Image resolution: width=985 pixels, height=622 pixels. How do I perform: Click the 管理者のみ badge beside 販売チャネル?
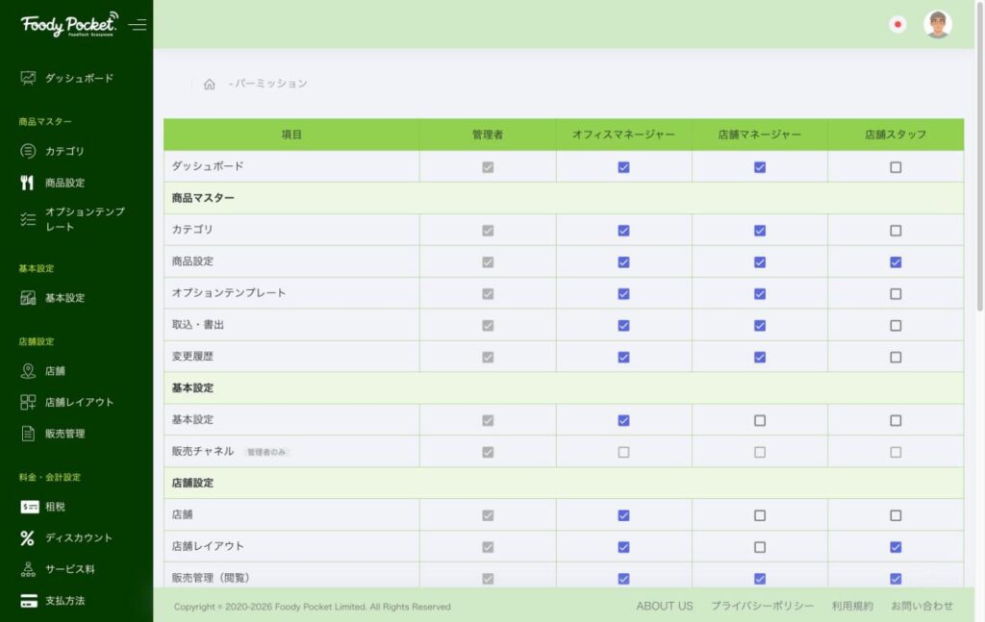pyautogui.click(x=266, y=452)
